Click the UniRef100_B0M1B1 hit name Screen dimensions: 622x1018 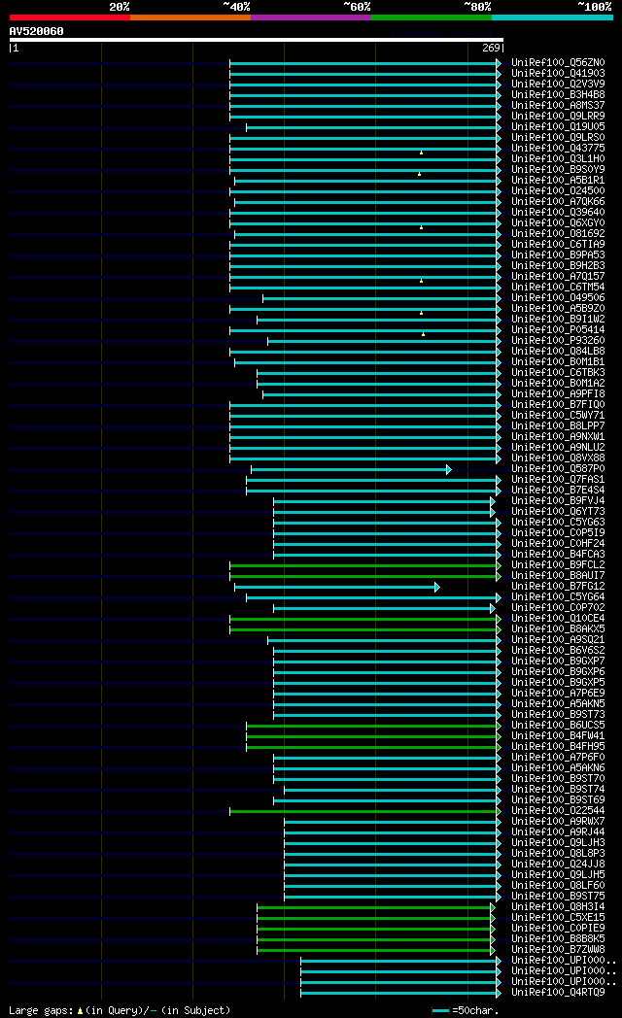558,361
